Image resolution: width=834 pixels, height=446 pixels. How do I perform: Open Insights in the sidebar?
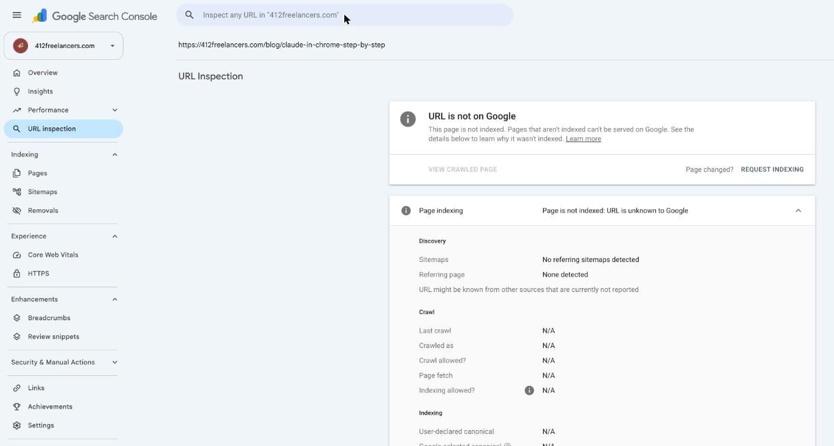tap(63, 91)
